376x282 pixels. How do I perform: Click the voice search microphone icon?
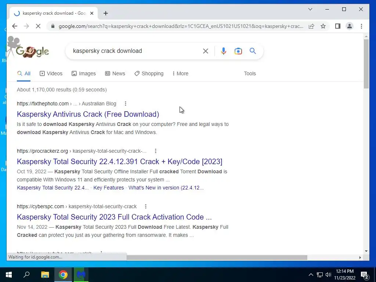click(223, 51)
